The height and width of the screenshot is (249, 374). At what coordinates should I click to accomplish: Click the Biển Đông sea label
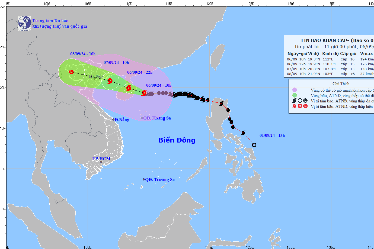coord(177,140)
